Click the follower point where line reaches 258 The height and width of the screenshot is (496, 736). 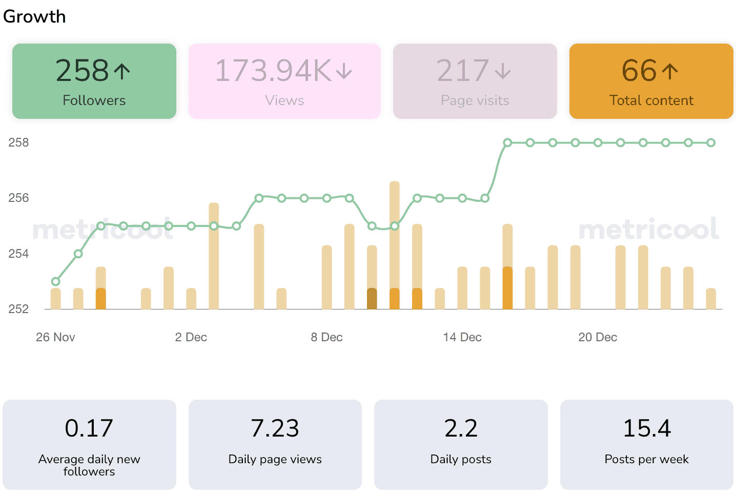pyautogui.click(x=507, y=143)
